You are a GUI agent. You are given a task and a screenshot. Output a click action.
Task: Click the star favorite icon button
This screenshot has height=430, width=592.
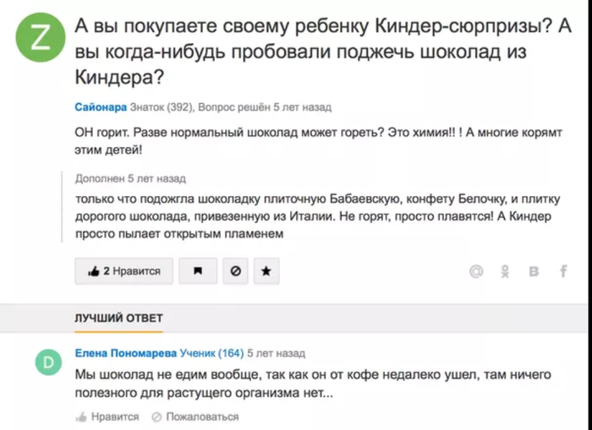[266, 271]
